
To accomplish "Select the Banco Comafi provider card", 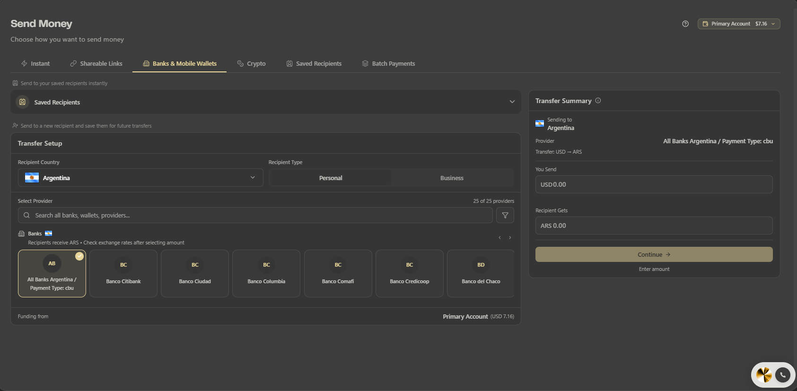I will (x=338, y=274).
